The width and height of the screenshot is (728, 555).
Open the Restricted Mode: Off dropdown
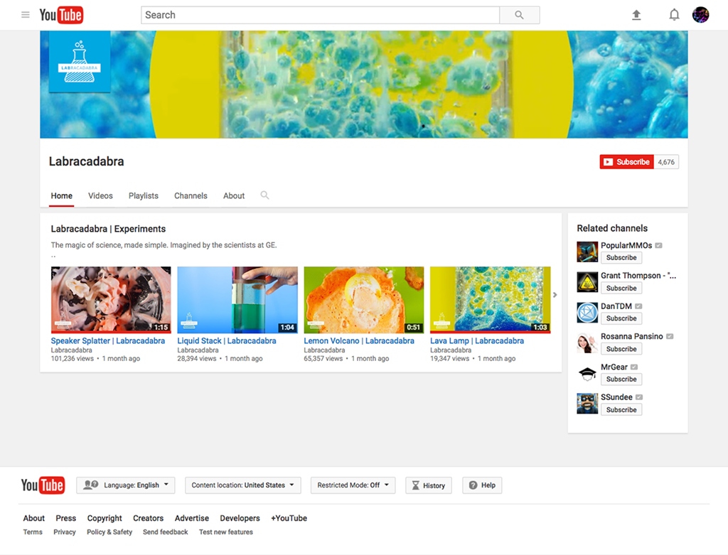(353, 485)
